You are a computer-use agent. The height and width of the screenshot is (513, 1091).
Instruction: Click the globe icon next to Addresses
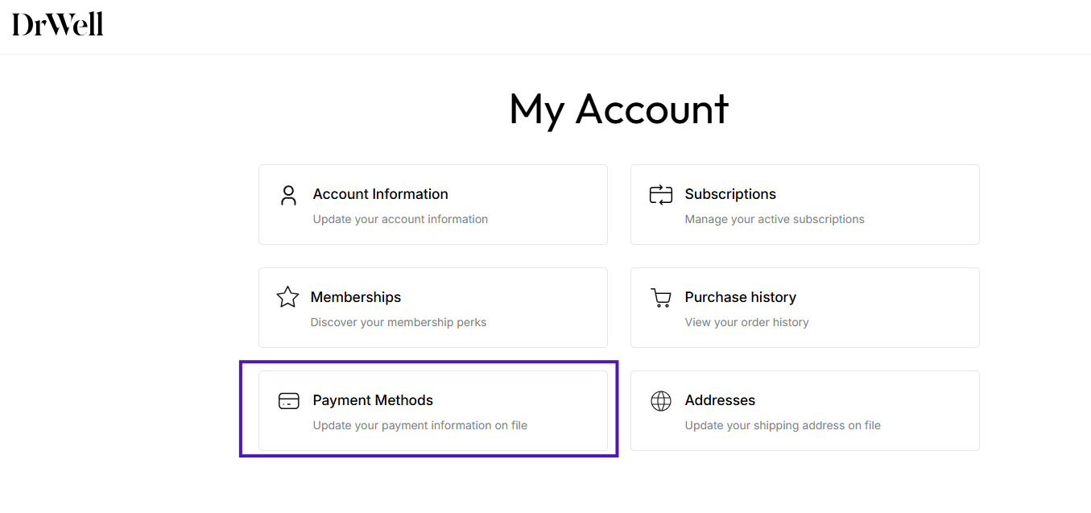coord(660,401)
